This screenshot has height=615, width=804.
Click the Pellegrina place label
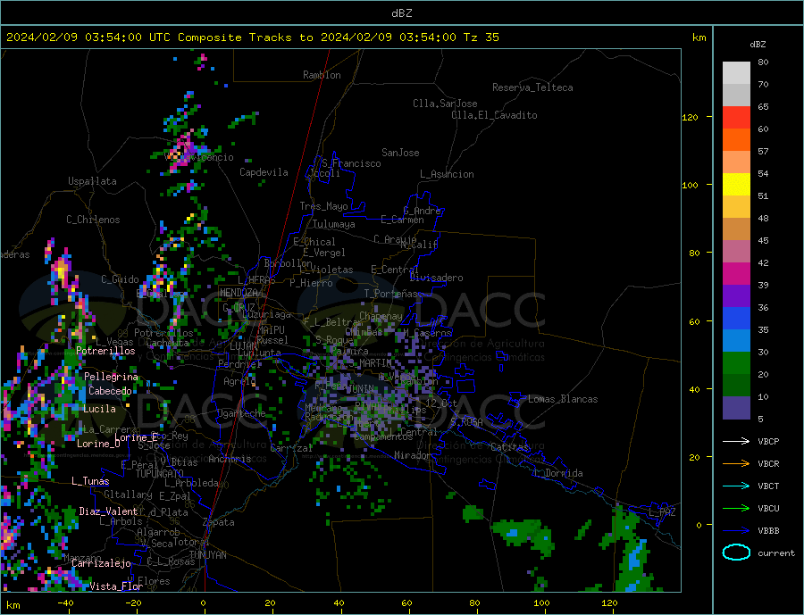coord(111,376)
